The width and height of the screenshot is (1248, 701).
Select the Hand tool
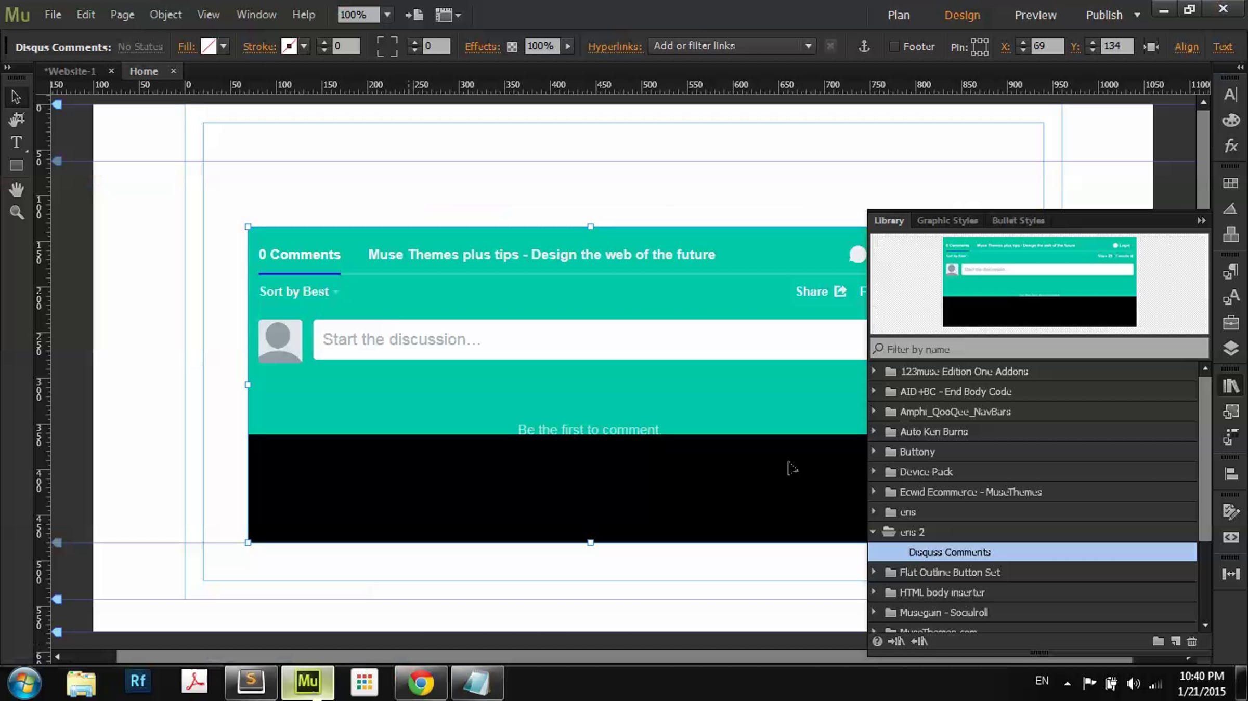(x=16, y=190)
